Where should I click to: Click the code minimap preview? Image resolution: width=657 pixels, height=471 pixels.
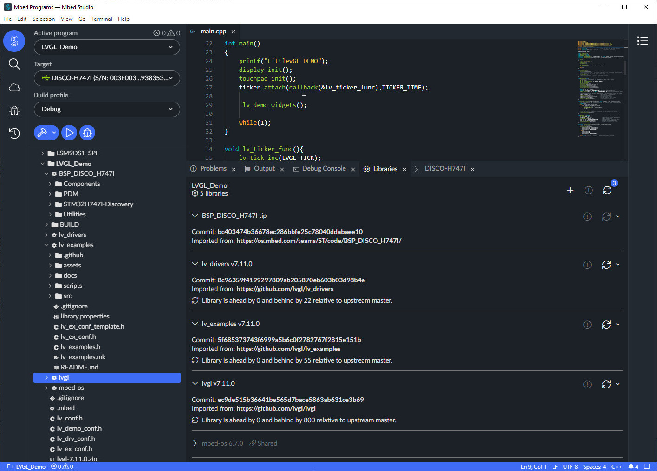tap(600, 88)
